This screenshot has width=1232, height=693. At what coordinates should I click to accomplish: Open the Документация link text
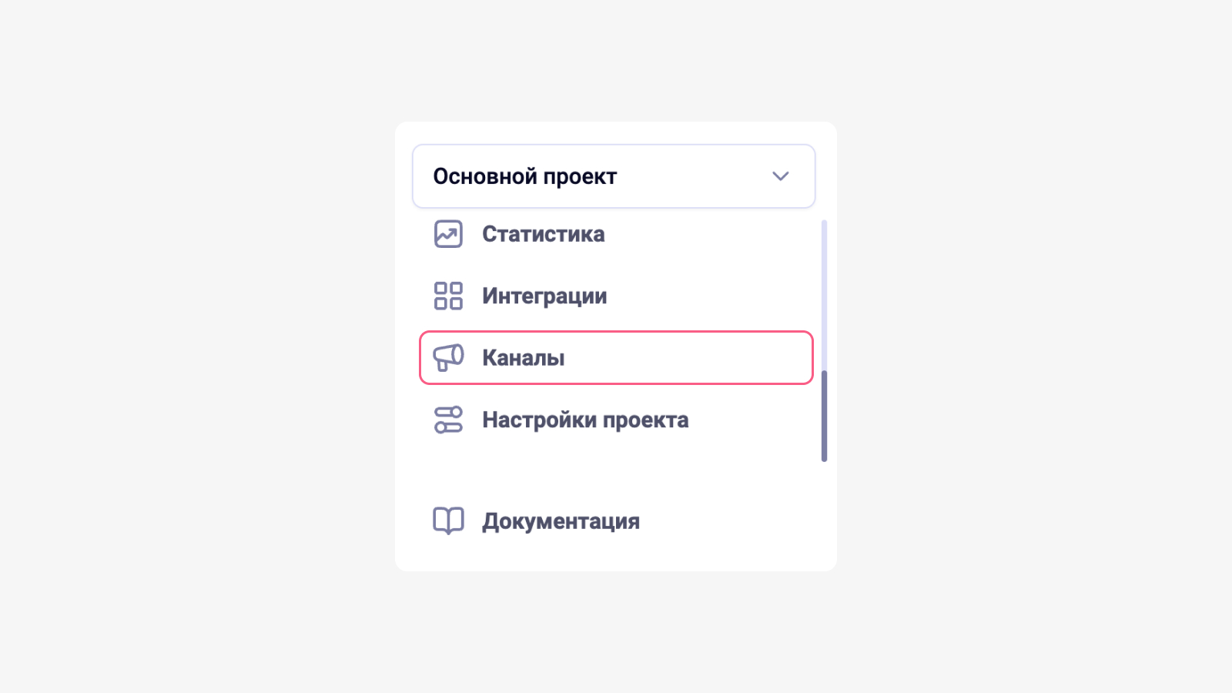pos(561,521)
